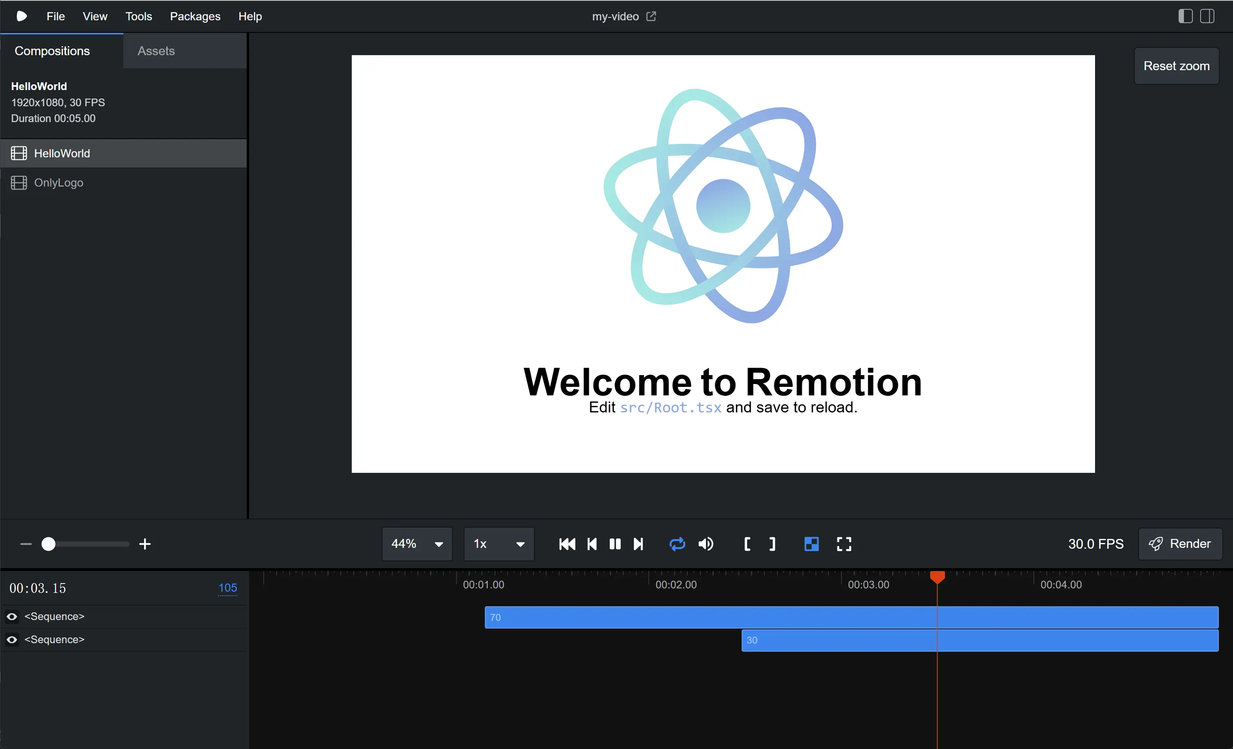This screenshot has width=1233, height=749.
Task: Hide the first Sequence layer
Action: click(12, 616)
